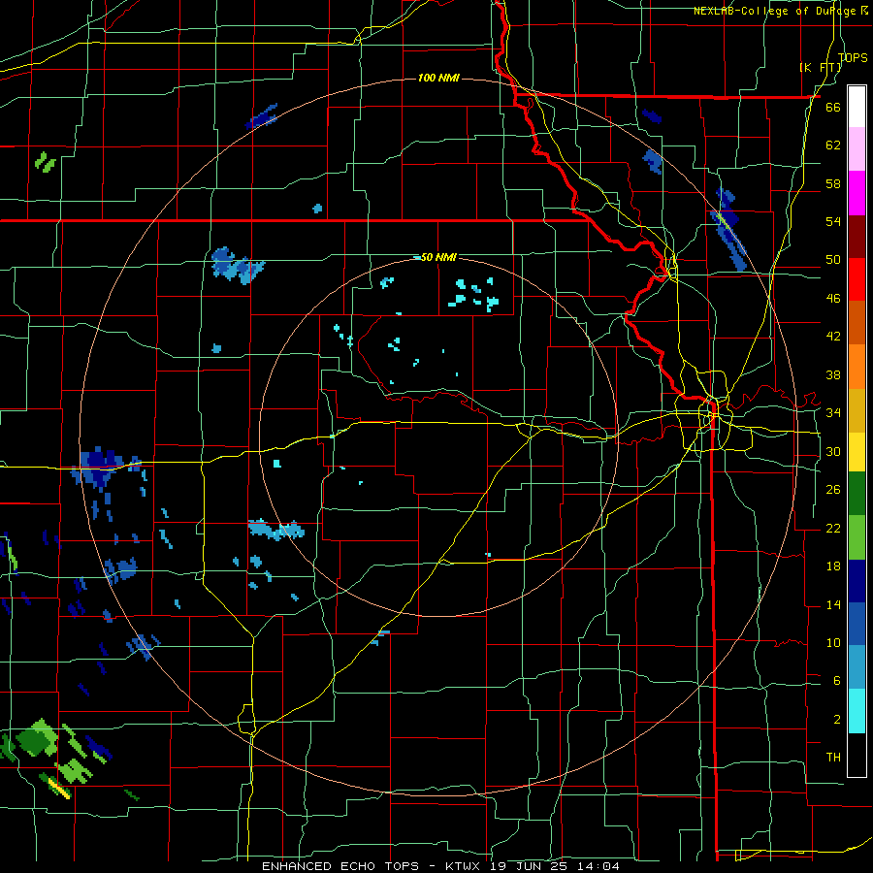
Task: Click the bright red legend swatch
Action: 857,279
